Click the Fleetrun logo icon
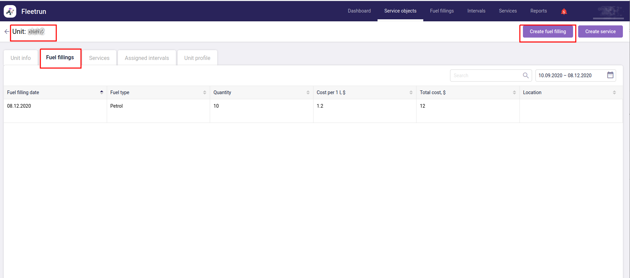The height and width of the screenshot is (278, 630). pos(10,11)
